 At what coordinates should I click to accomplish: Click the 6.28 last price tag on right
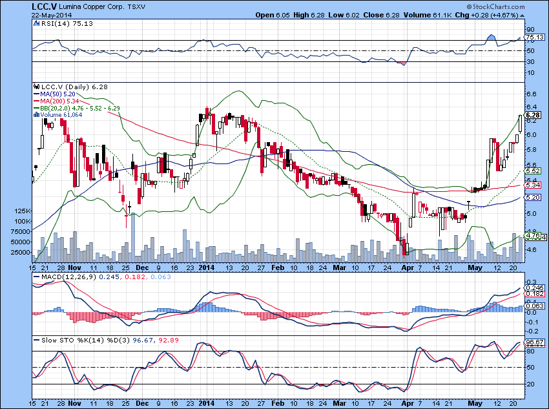(533, 115)
